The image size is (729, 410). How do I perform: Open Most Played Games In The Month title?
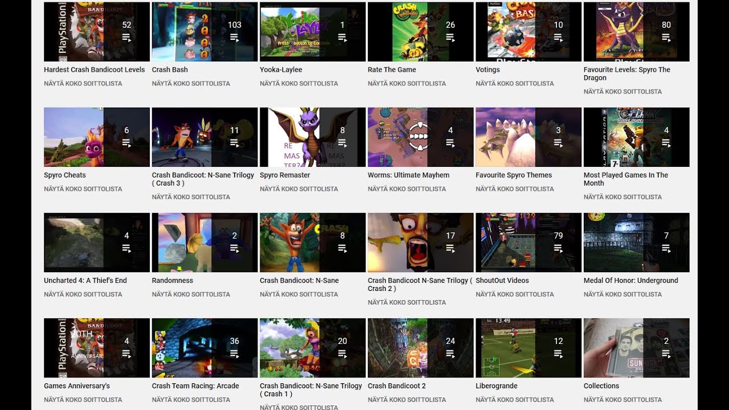[x=626, y=179]
